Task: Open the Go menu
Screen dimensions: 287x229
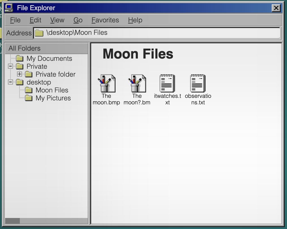Action: click(78, 20)
